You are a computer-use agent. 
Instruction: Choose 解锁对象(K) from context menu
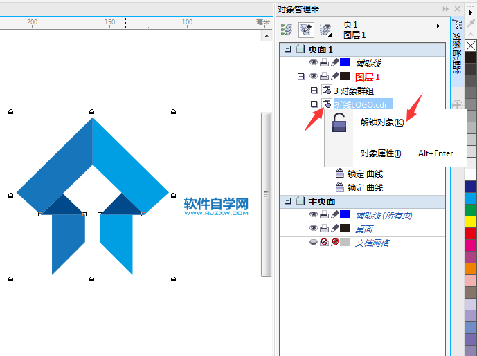click(x=382, y=122)
